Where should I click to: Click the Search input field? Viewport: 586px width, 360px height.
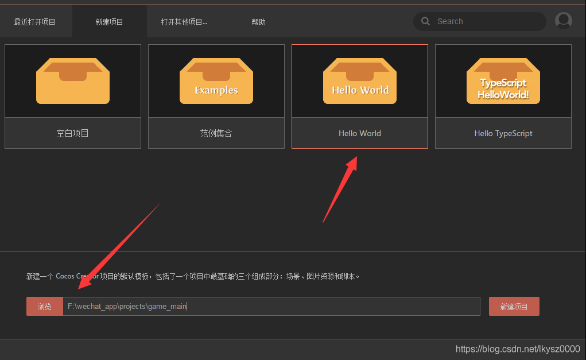pos(479,21)
